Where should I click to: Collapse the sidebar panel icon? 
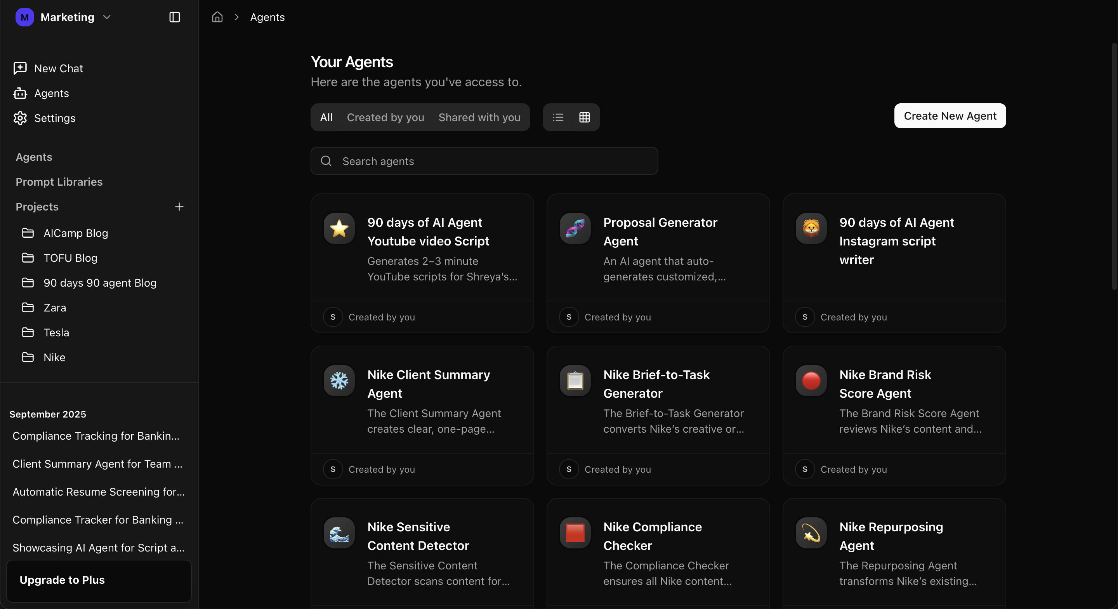click(174, 17)
